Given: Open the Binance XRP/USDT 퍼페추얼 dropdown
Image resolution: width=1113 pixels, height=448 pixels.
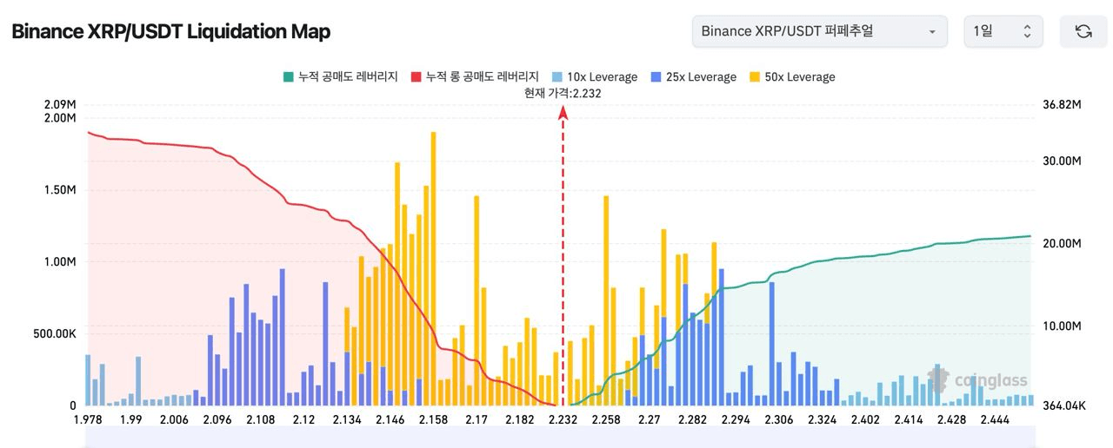Looking at the screenshot, I should [x=819, y=31].
